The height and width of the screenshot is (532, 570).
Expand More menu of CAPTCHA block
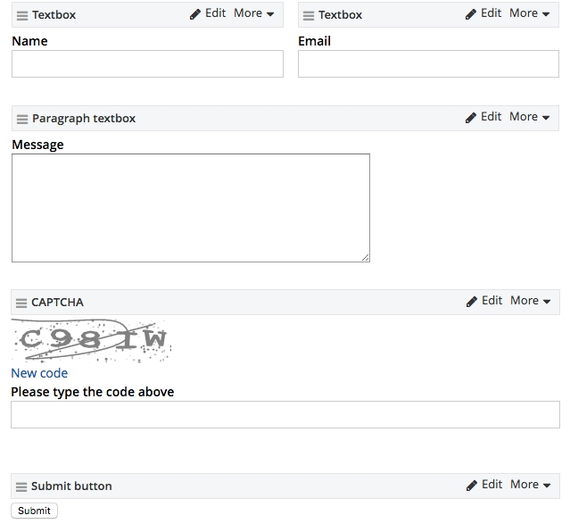(531, 301)
